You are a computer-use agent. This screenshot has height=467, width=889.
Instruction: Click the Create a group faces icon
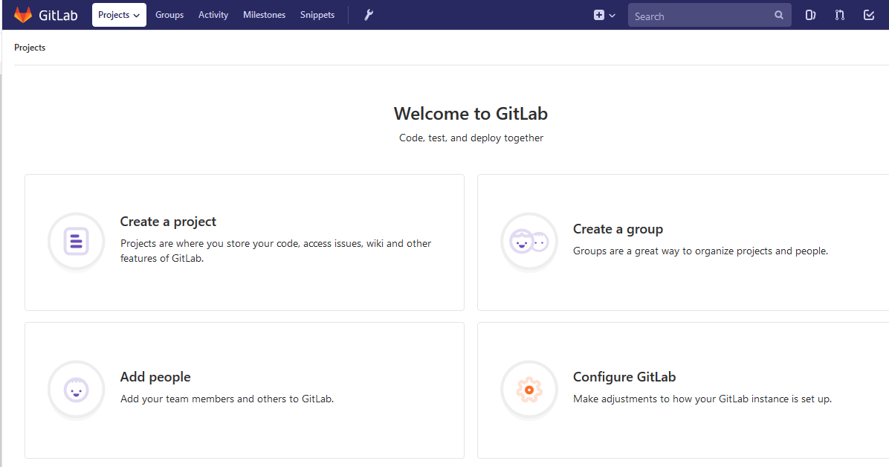[529, 242]
